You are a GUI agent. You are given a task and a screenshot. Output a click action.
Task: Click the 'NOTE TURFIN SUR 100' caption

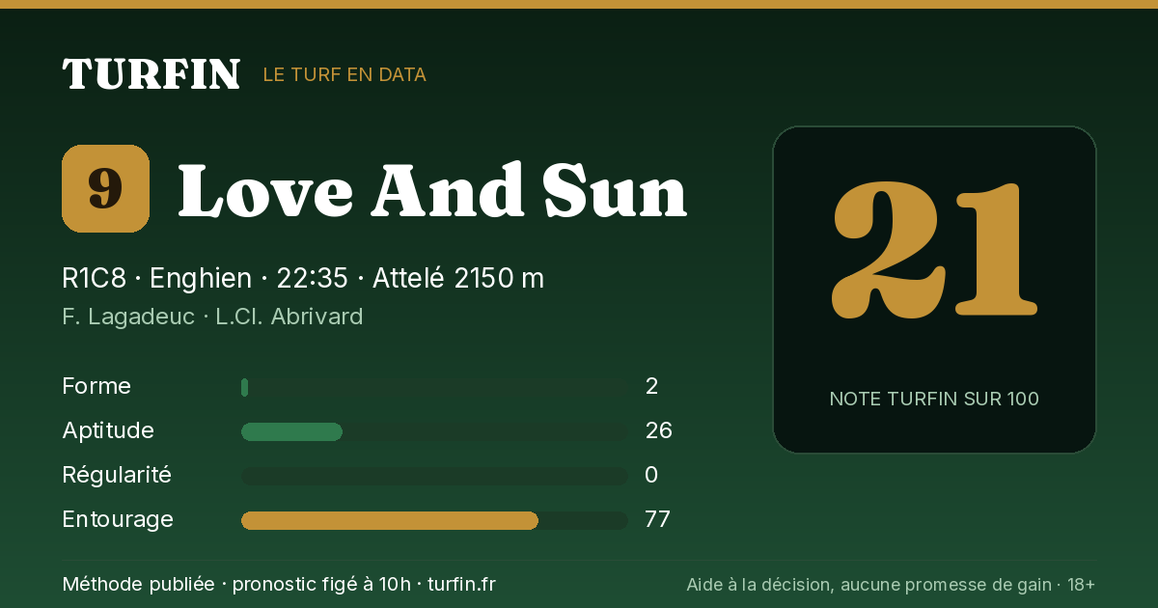pyautogui.click(x=934, y=399)
